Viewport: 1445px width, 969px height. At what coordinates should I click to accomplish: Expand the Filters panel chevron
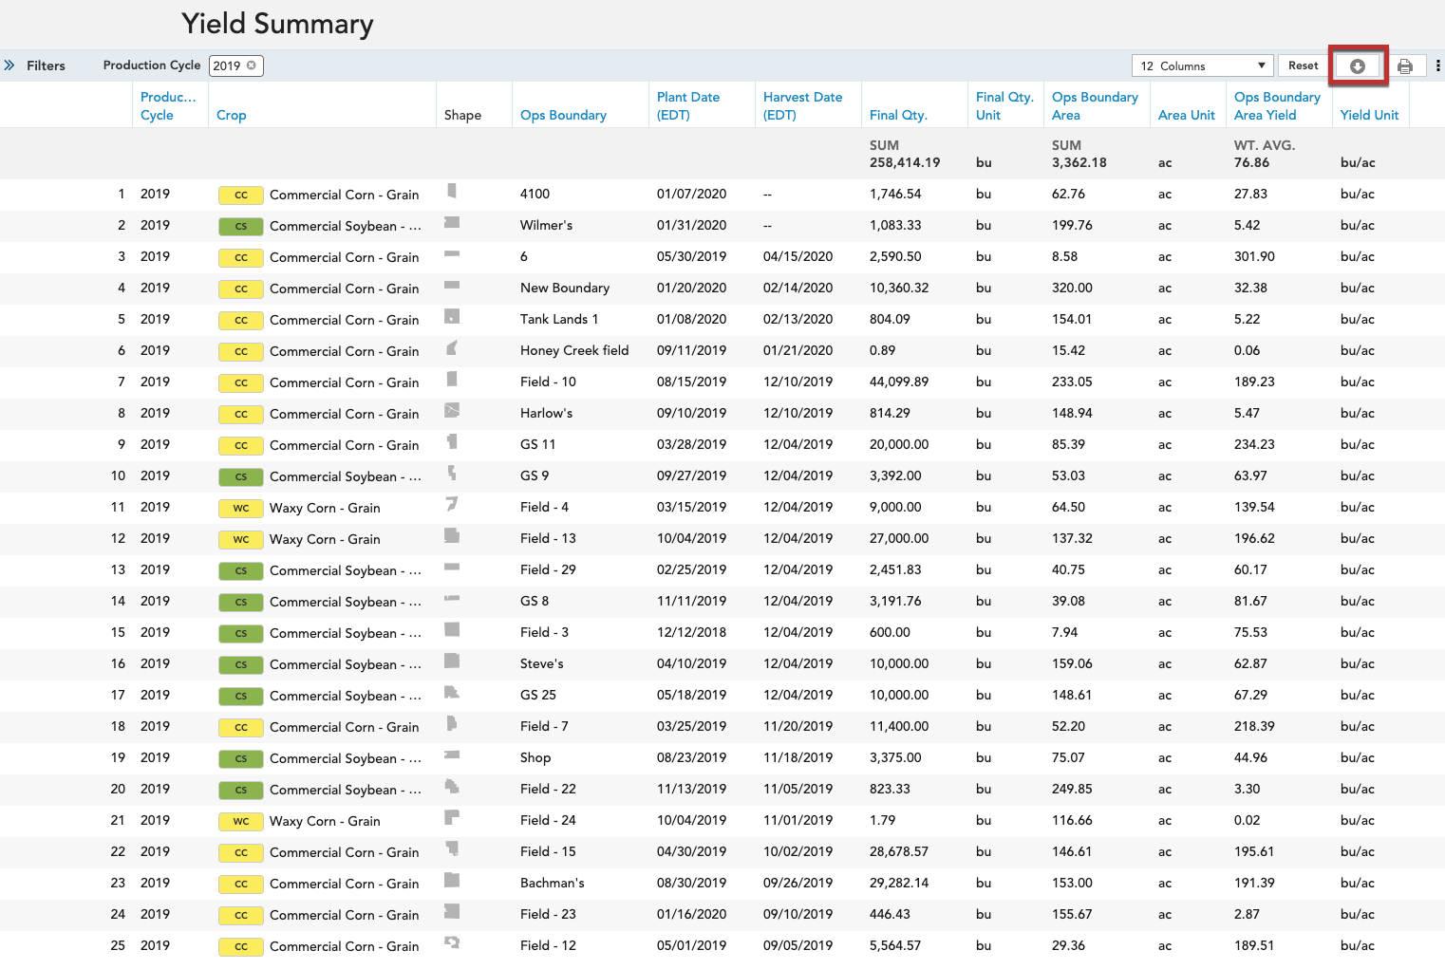coord(9,65)
